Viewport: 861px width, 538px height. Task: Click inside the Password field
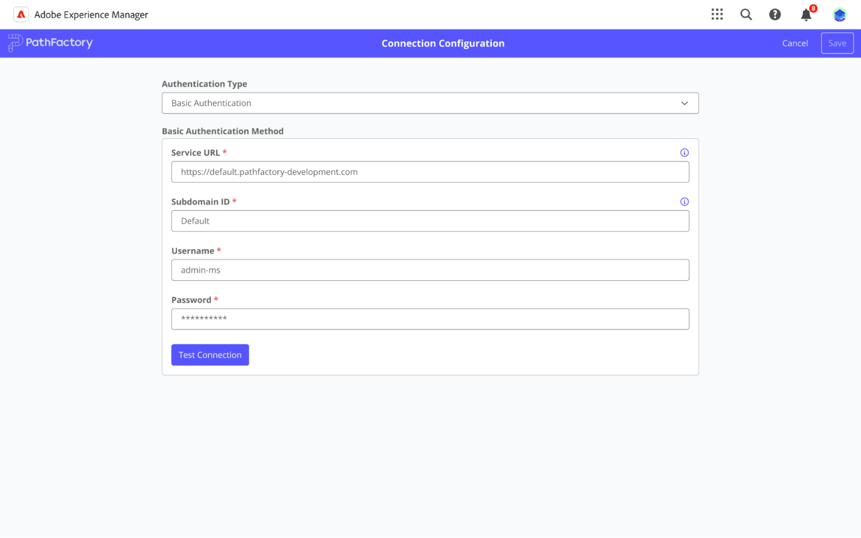(x=430, y=318)
